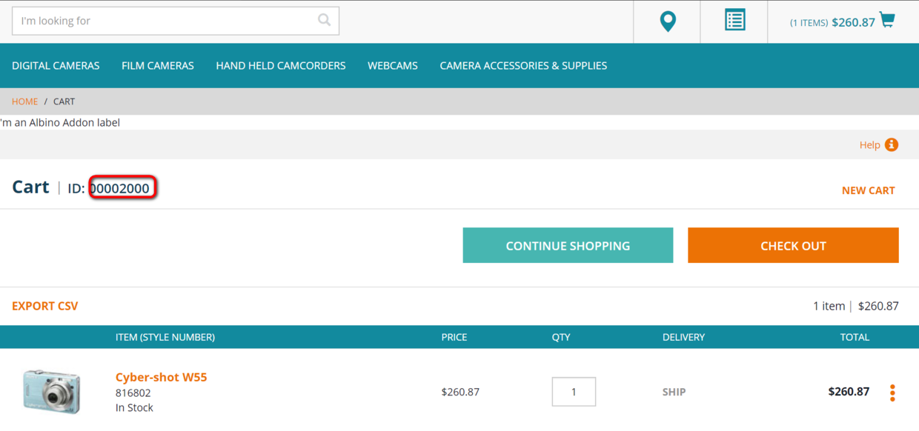Click the quantity field for Cyber-shot W55

point(574,392)
